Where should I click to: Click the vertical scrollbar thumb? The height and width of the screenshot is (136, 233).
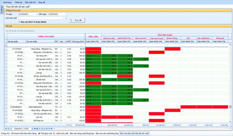tap(230, 107)
